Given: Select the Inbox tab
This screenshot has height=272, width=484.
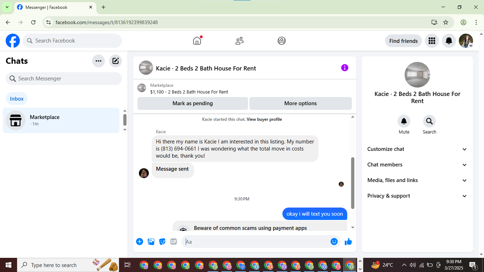Looking at the screenshot, I should (x=17, y=99).
